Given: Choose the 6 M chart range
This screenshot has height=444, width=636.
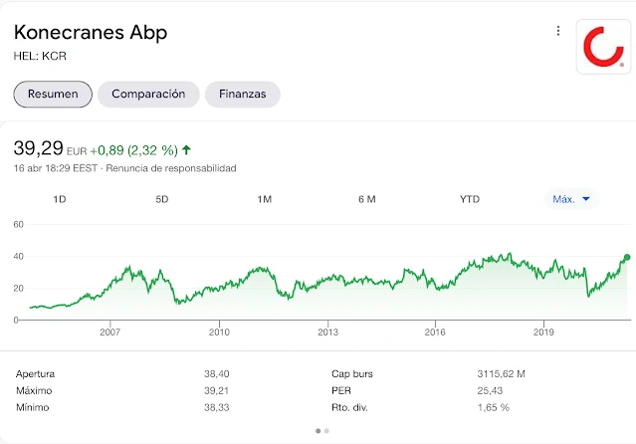Looking at the screenshot, I should coord(367,199).
